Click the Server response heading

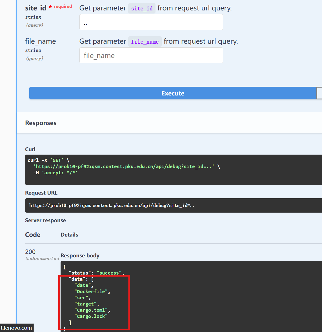[45, 220]
